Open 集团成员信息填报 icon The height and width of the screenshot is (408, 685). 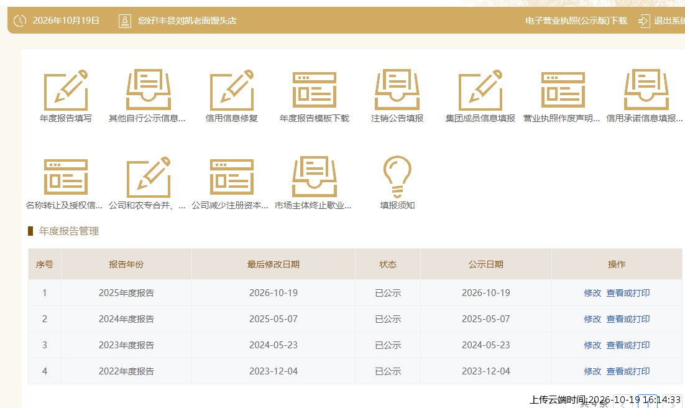click(x=480, y=90)
